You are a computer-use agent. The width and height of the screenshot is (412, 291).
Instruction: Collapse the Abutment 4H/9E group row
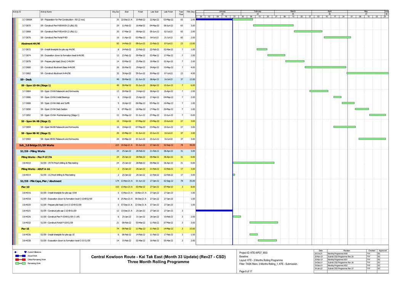30,43
